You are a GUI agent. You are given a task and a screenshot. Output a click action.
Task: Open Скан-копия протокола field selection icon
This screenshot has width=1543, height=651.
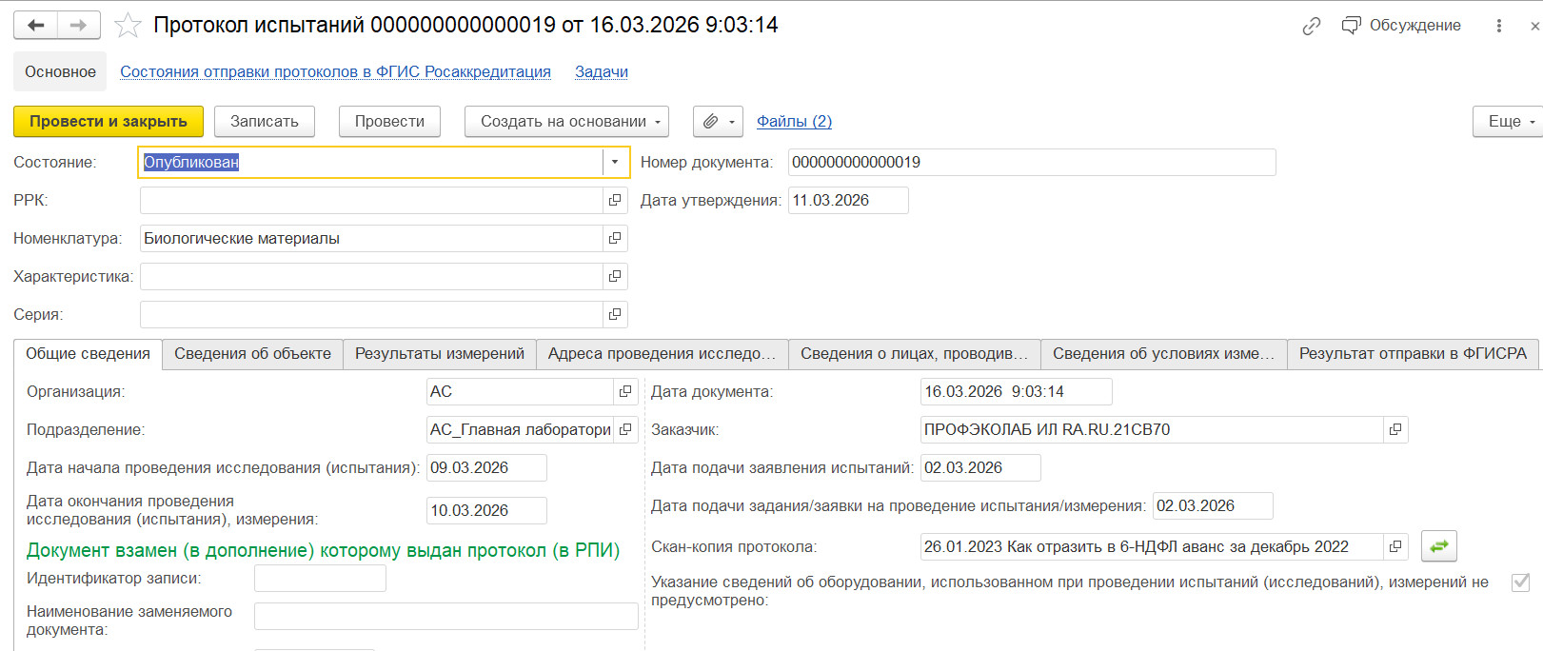pyautogui.click(x=1395, y=546)
